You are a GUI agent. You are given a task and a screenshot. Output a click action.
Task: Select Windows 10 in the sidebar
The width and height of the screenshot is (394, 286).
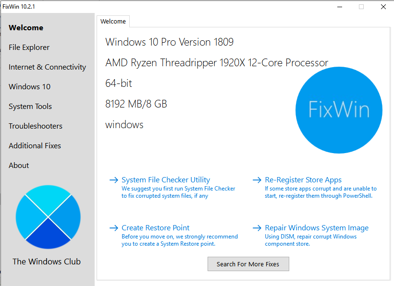coord(29,87)
